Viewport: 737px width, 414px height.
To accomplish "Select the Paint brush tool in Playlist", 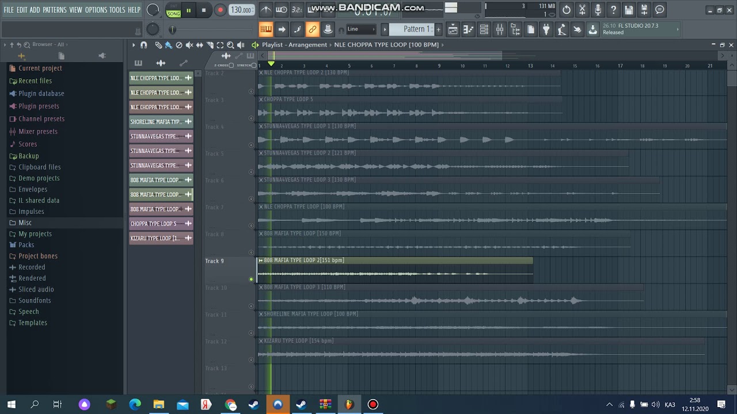I will point(168,45).
